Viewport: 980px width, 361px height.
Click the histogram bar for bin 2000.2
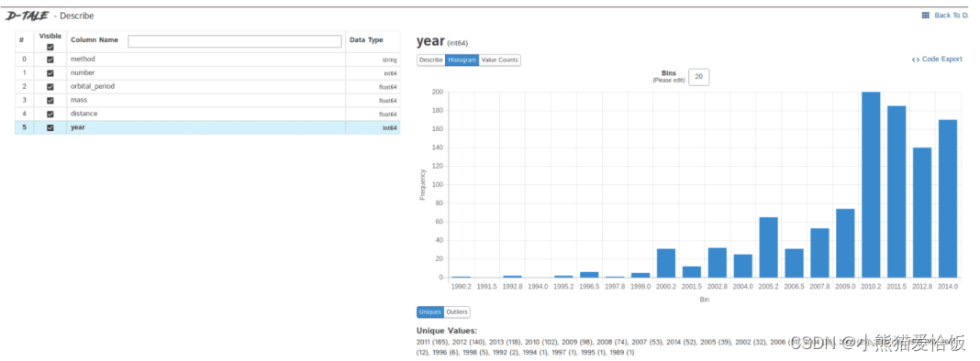point(666,263)
